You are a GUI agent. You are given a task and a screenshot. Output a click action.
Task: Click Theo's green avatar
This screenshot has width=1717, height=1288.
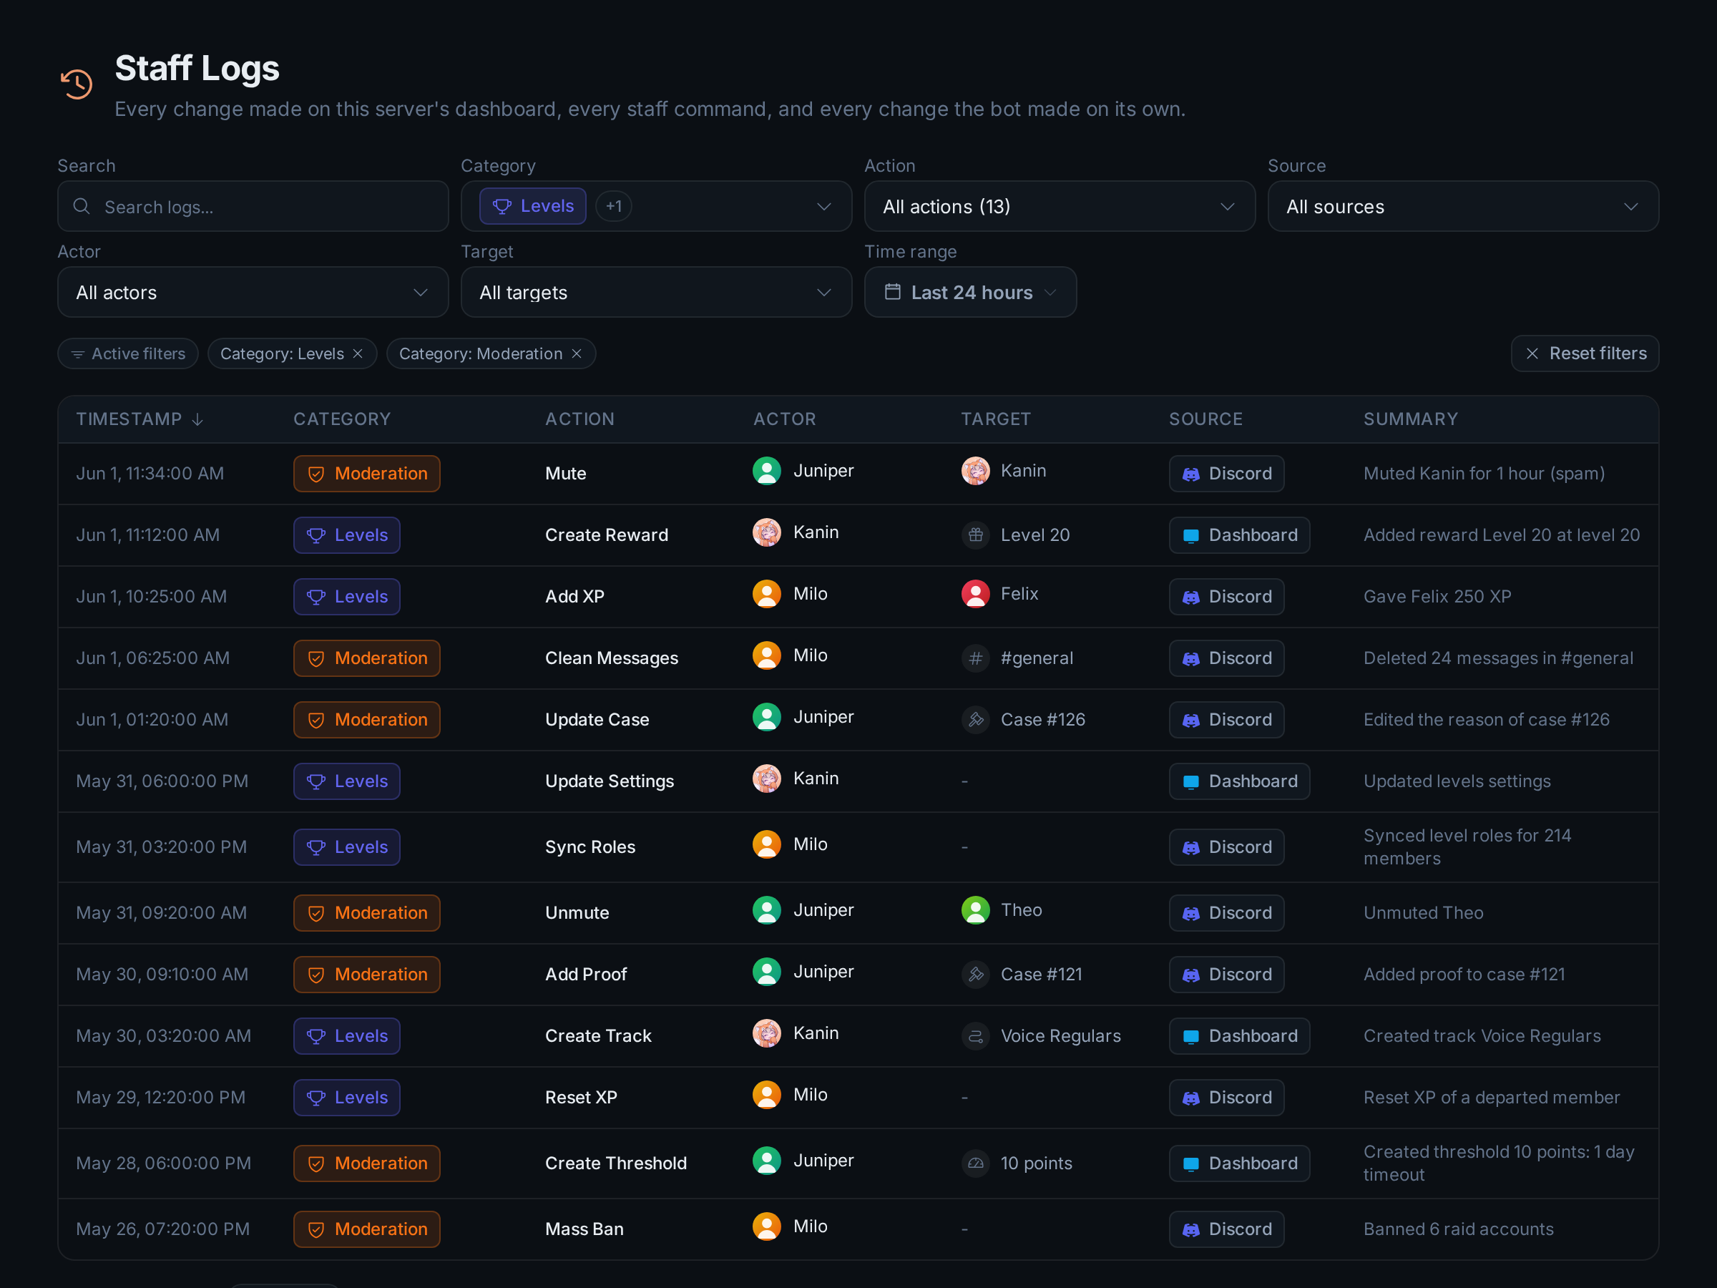(976, 910)
